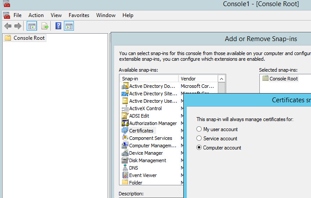Viewport: 311px width, 198px height.
Task: Select the DNS snap-in icon
Action: coord(125,168)
